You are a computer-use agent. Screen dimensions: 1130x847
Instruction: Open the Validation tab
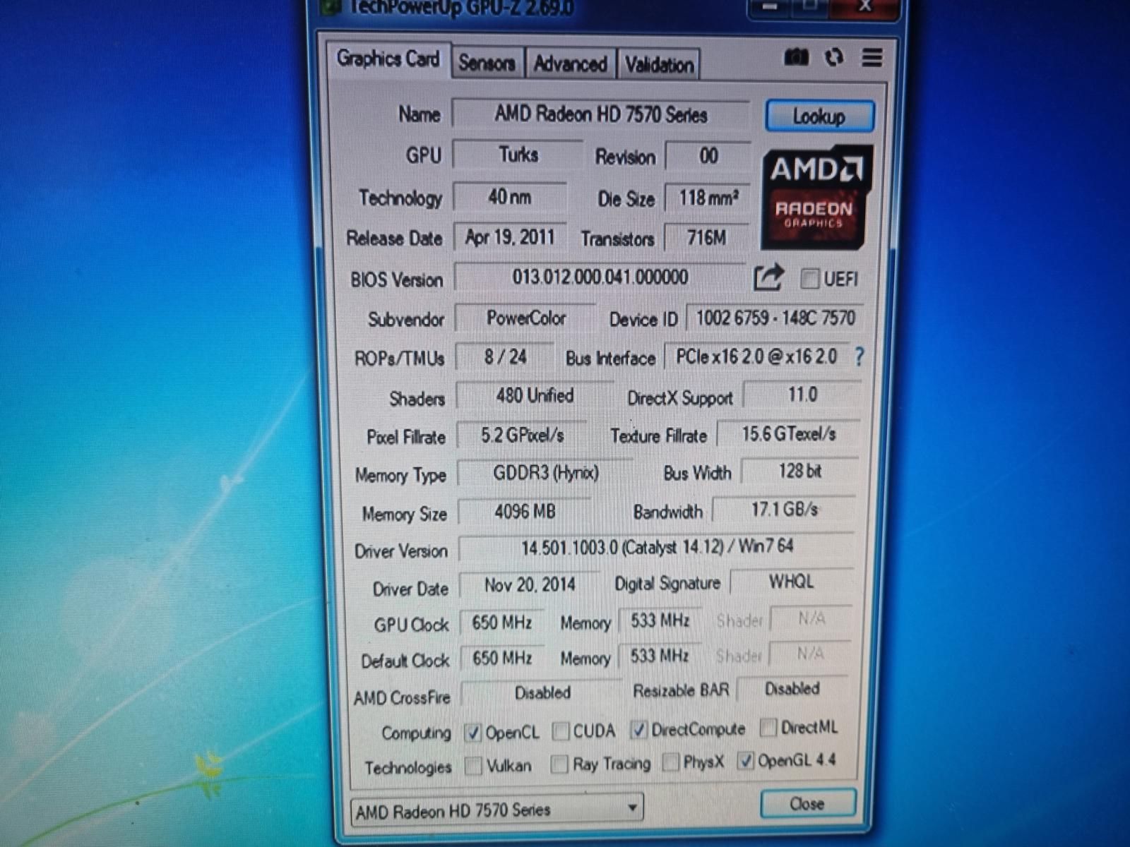point(659,65)
